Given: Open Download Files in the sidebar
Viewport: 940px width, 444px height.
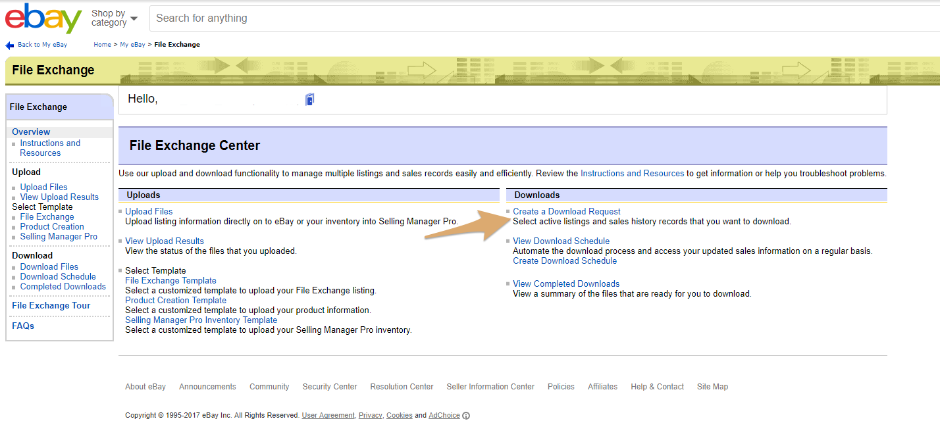Looking at the screenshot, I should [49, 267].
